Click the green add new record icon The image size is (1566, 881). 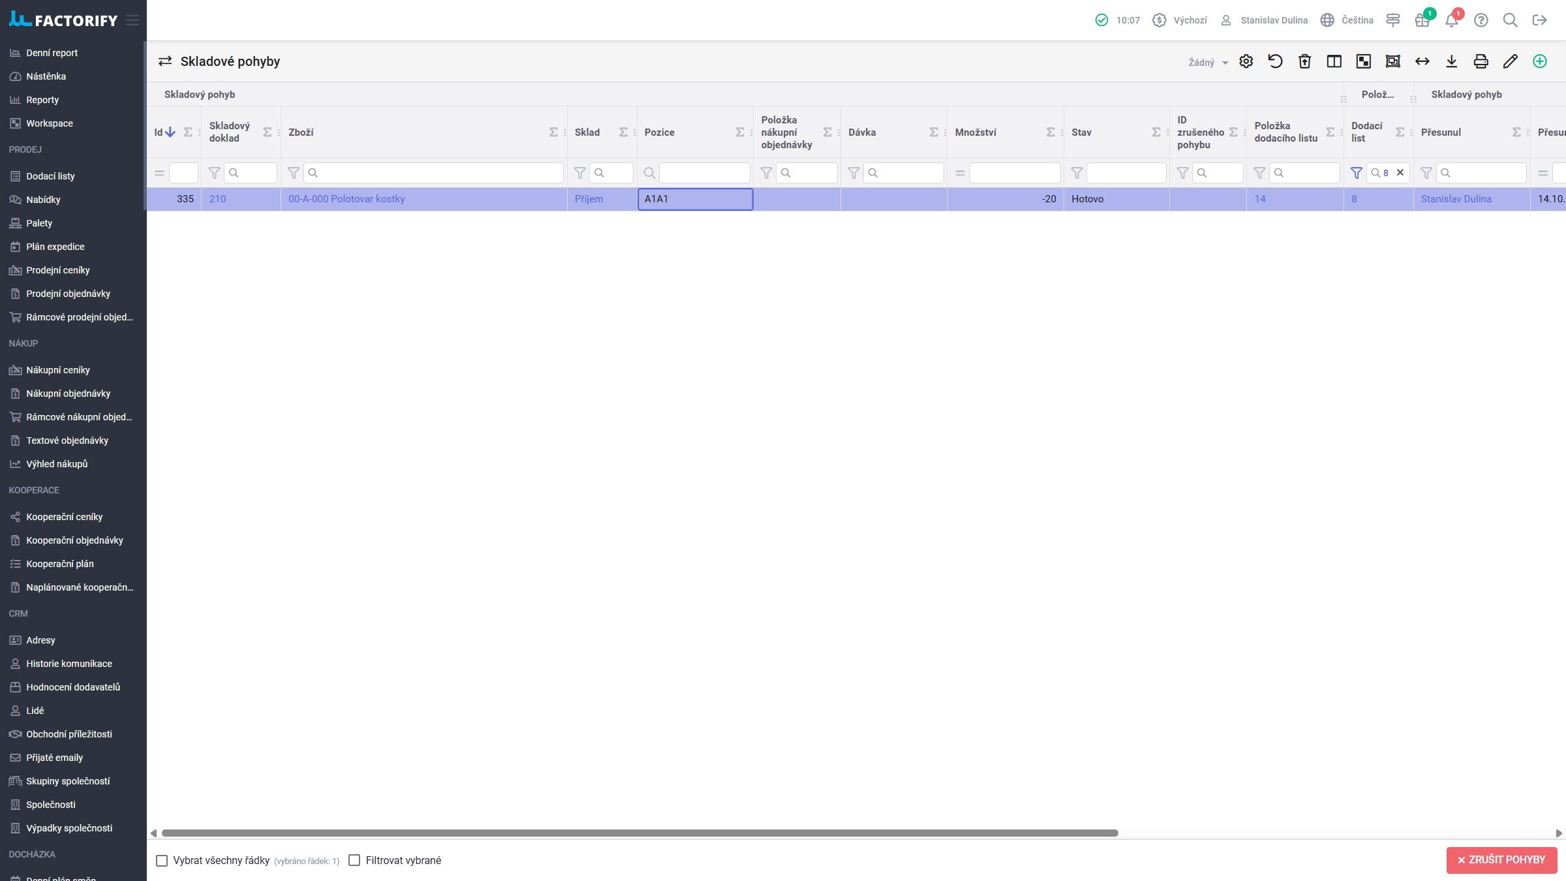pos(1539,61)
